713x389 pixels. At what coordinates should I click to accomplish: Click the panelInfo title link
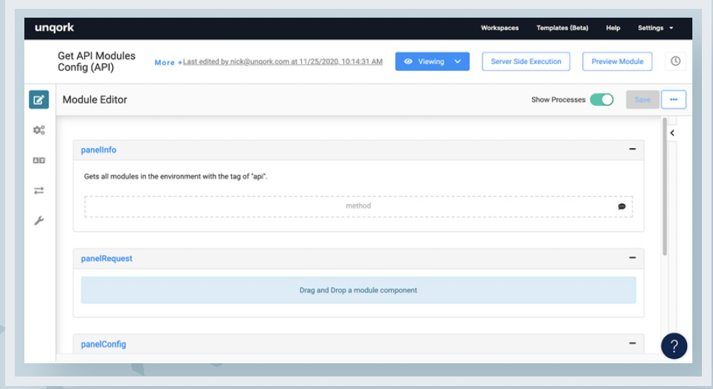point(99,150)
